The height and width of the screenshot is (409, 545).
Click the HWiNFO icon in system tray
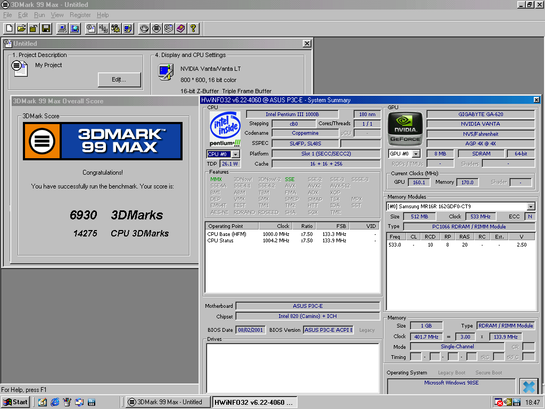point(517,402)
